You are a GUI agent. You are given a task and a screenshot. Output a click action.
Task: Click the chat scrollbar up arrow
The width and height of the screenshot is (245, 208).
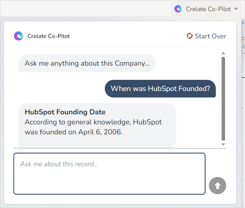pyautogui.click(x=223, y=53)
